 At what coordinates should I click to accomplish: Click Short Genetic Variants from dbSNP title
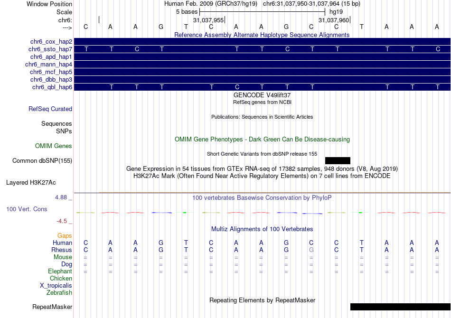pyautogui.click(x=262, y=154)
